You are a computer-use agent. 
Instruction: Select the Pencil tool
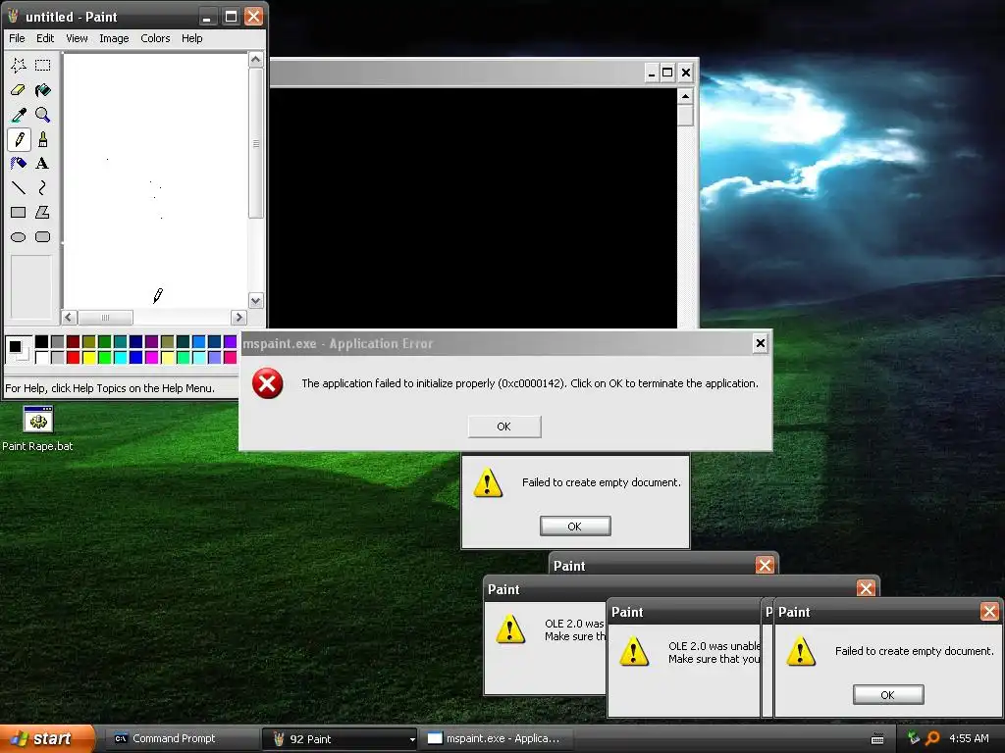click(x=18, y=139)
